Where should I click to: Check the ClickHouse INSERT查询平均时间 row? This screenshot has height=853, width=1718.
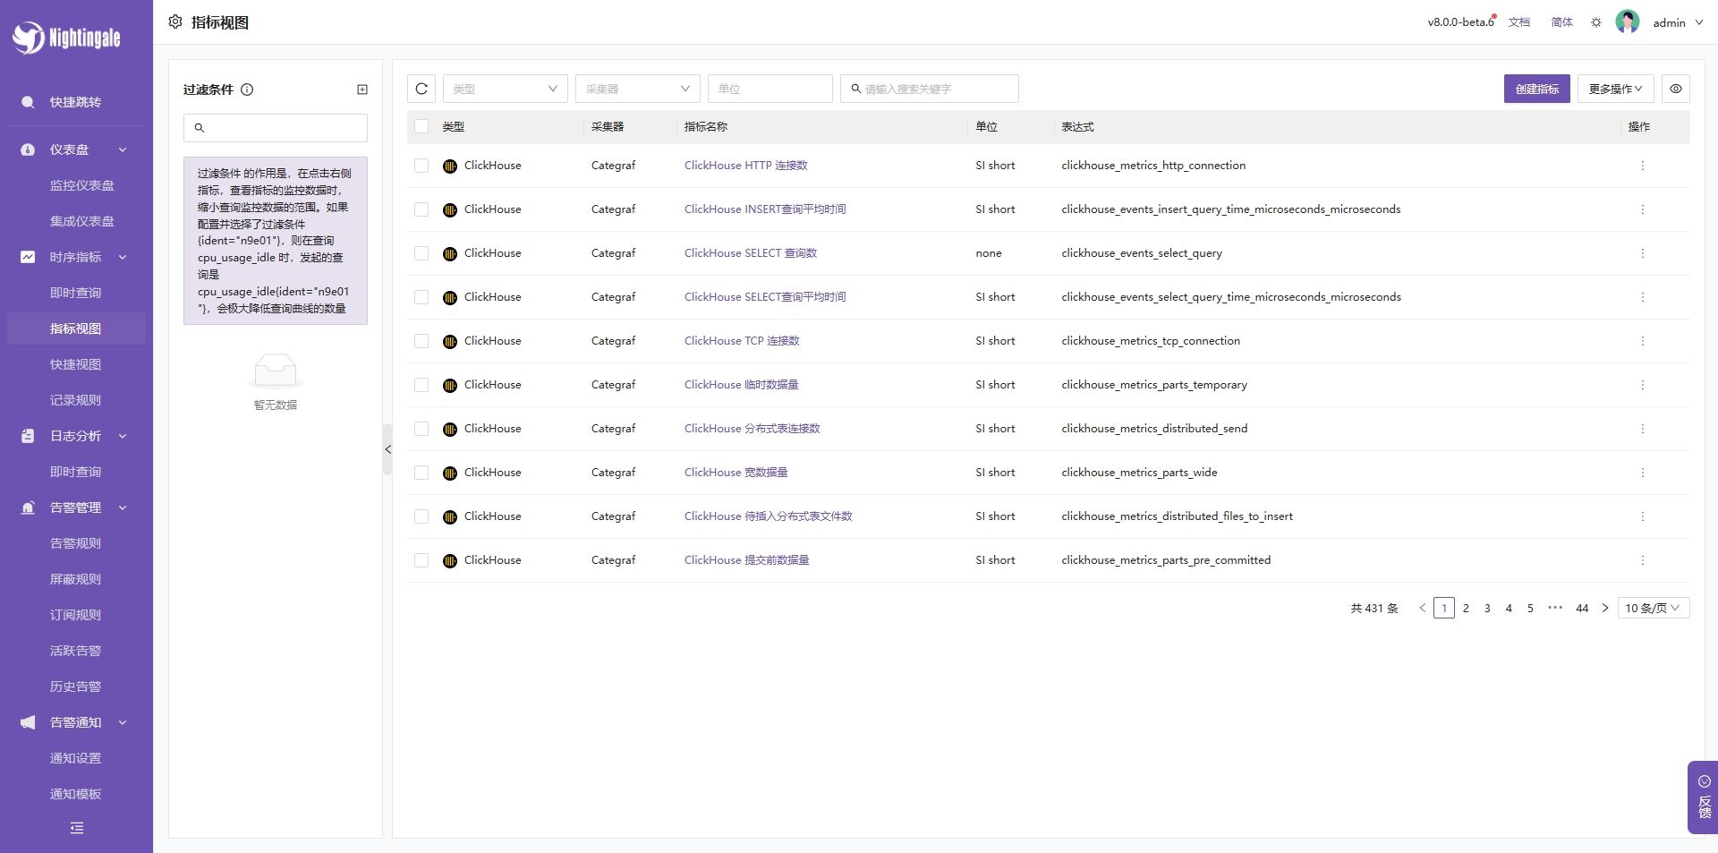tap(421, 209)
